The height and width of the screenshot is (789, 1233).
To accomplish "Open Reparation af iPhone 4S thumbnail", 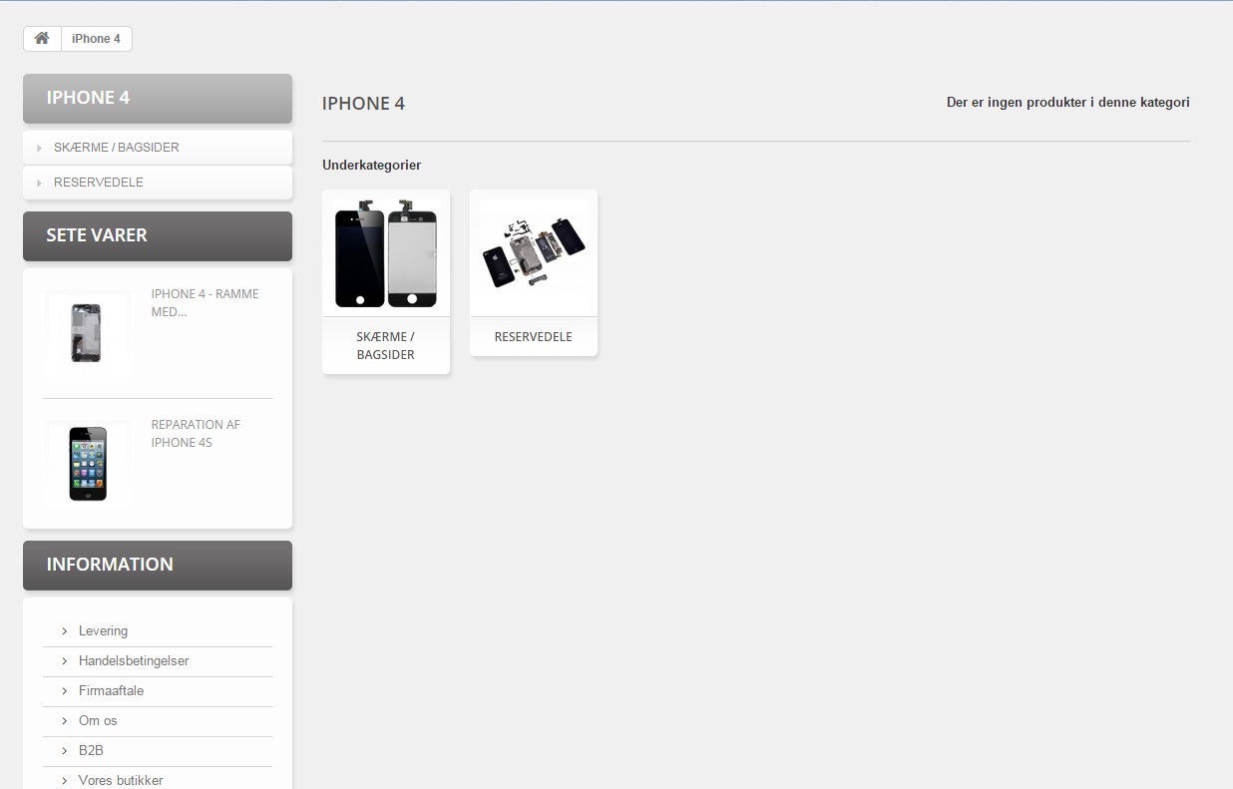I will coord(88,464).
